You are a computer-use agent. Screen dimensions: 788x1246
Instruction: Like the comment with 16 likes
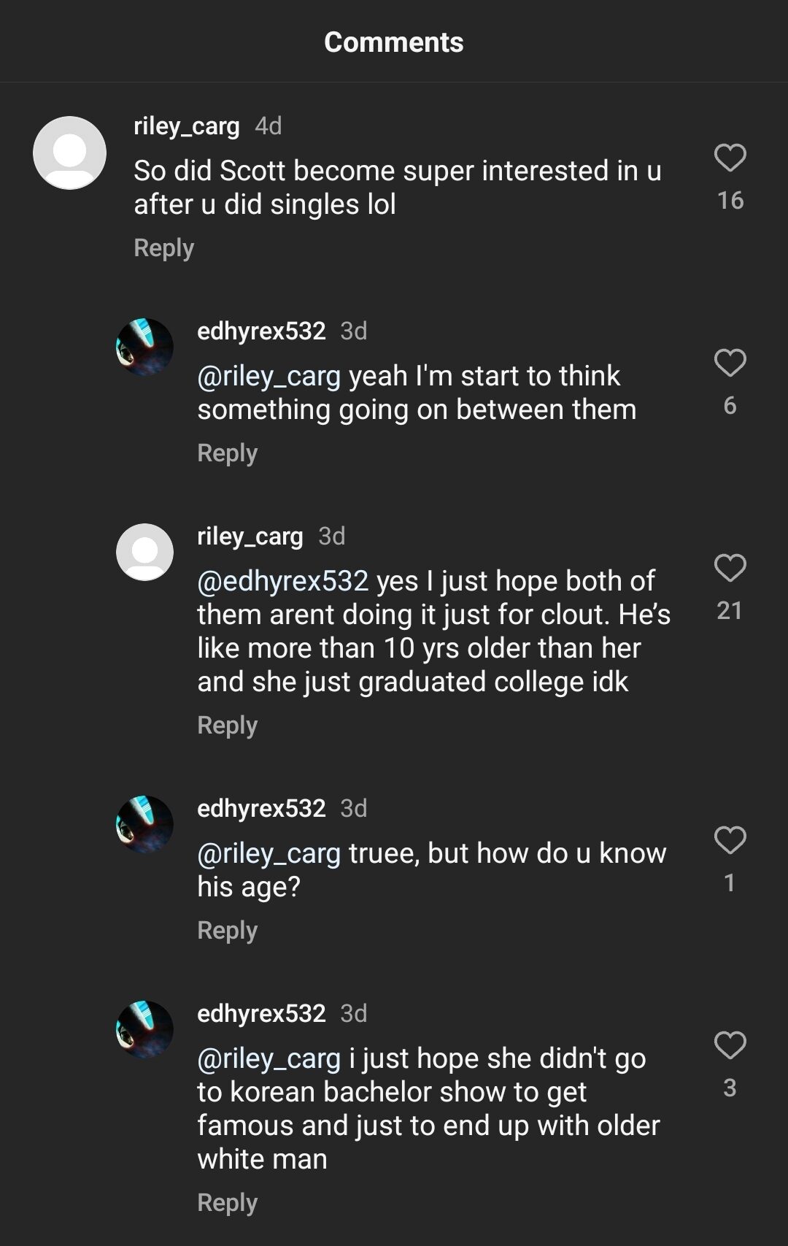point(730,158)
